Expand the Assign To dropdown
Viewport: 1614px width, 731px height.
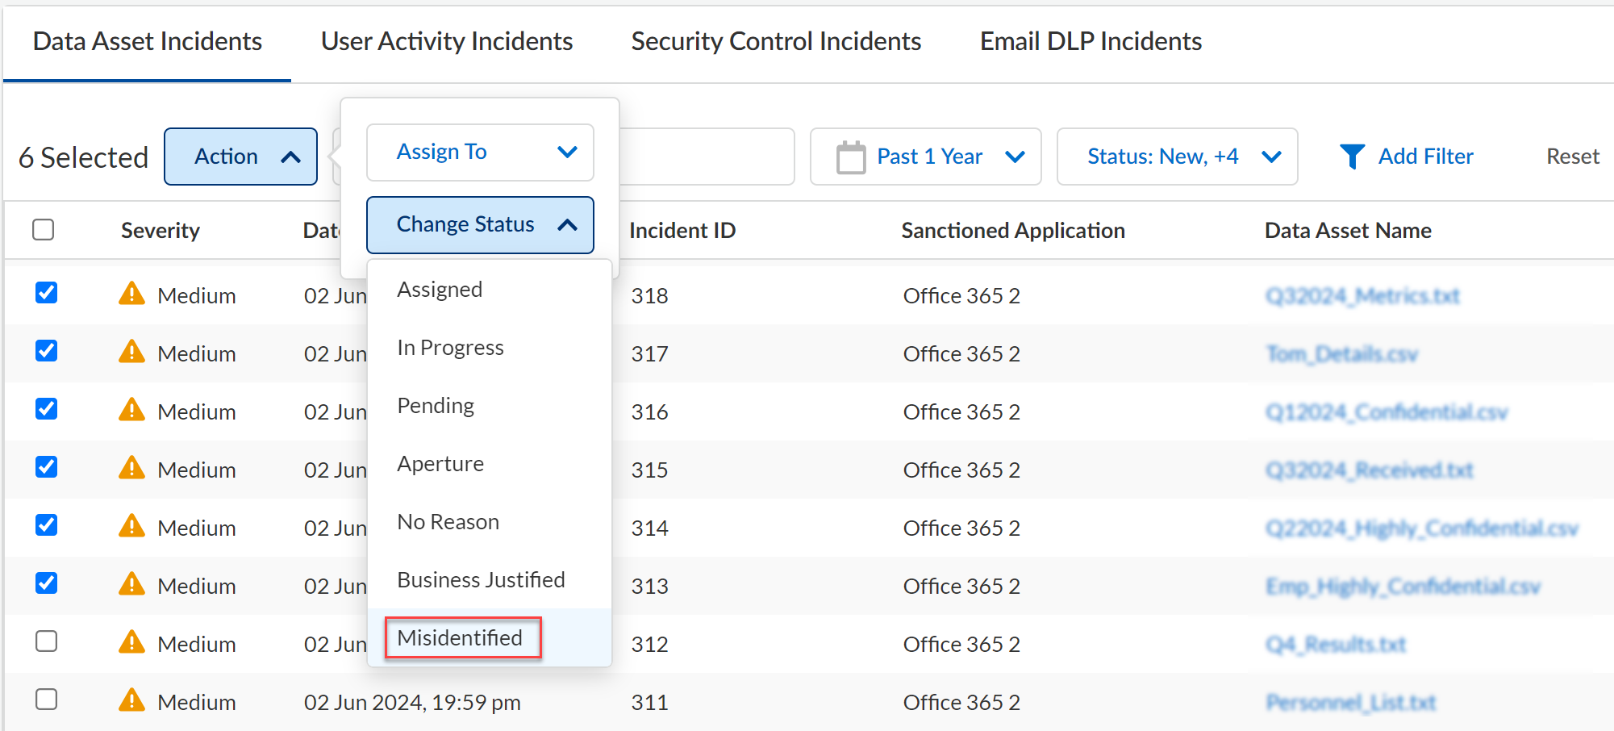(x=480, y=152)
